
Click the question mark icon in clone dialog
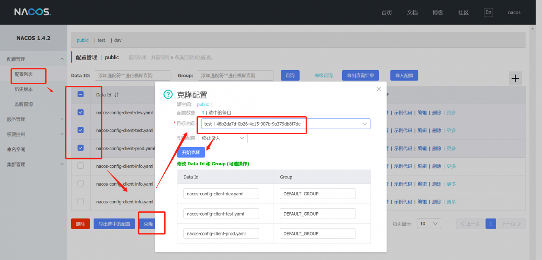click(x=168, y=95)
